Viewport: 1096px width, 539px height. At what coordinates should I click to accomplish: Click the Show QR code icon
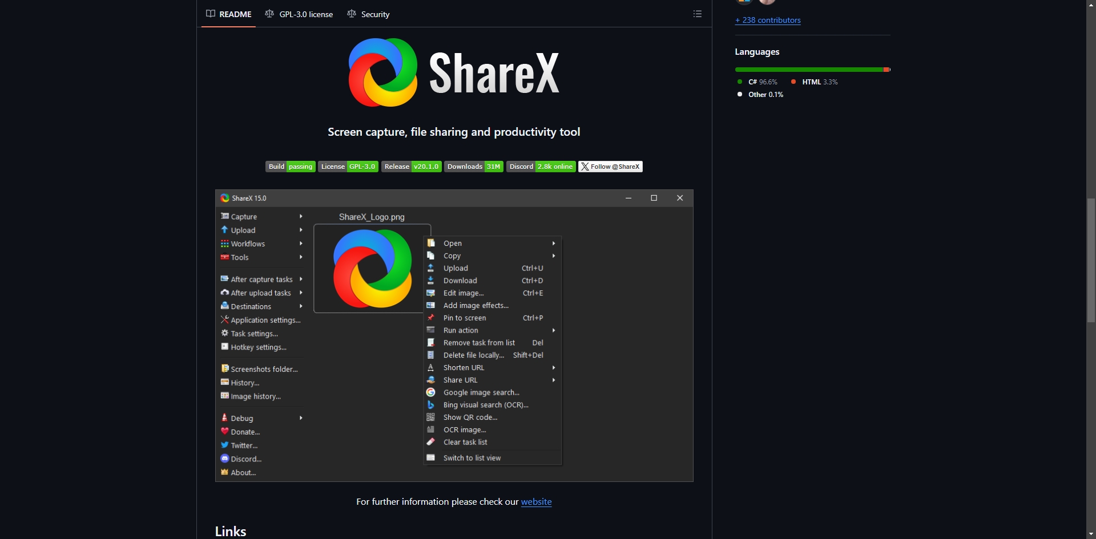(x=431, y=417)
